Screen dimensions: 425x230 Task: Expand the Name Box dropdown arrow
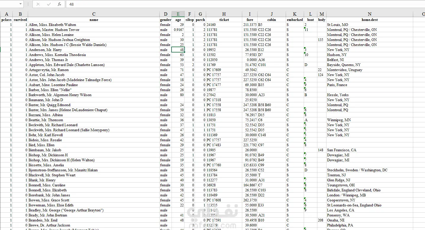tap(20, 4)
